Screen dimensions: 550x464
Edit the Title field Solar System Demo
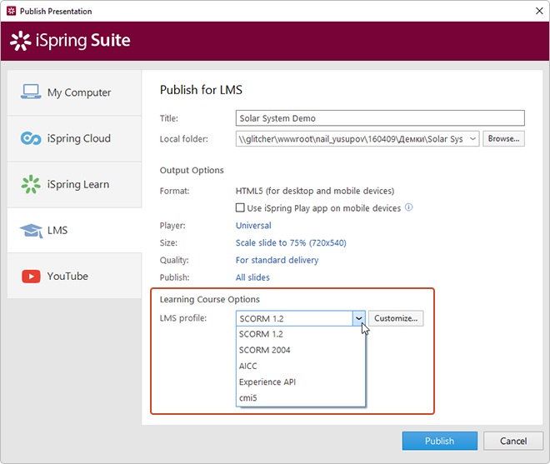coord(380,118)
